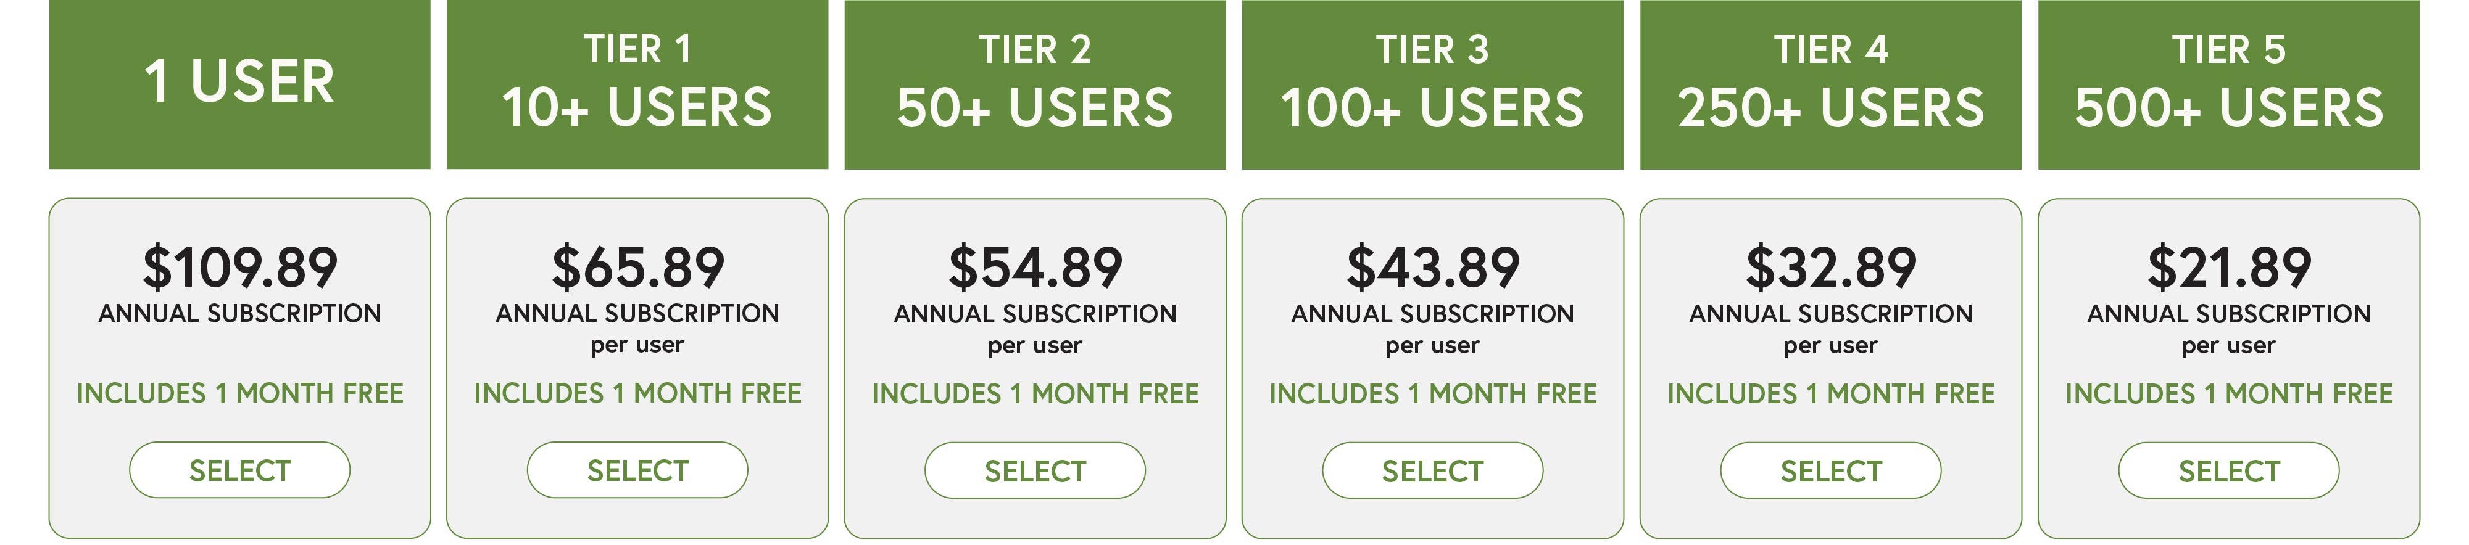Click the $109.89 price text
The height and width of the screenshot is (545, 2469).
tap(239, 267)
